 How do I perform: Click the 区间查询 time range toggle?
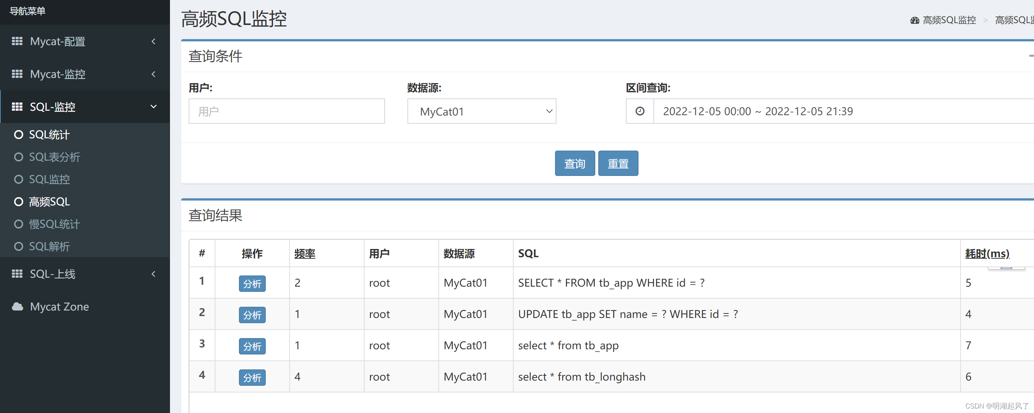click(x=640, y=111)
